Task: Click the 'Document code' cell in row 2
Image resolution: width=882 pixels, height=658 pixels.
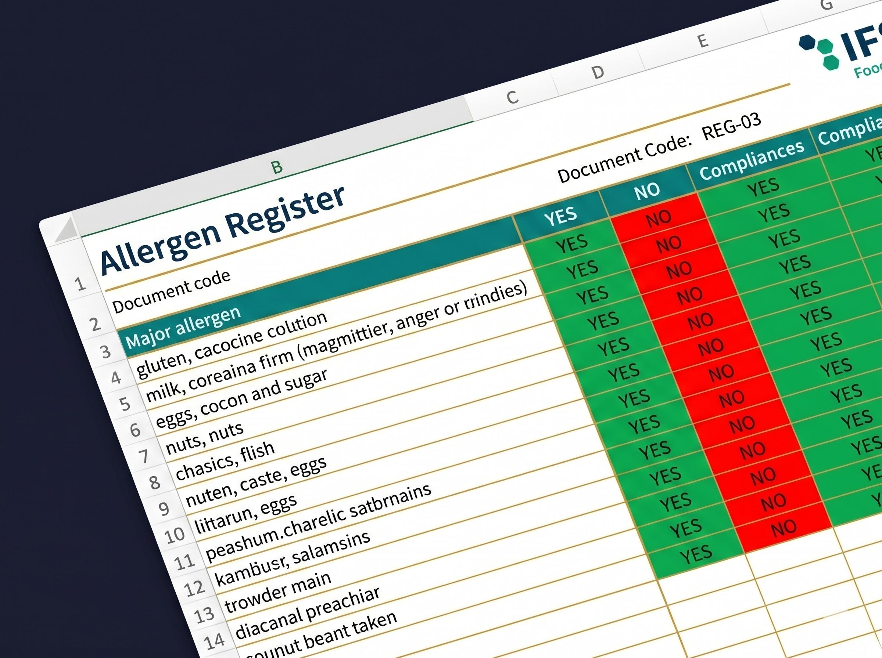Action: pos(171,291)
